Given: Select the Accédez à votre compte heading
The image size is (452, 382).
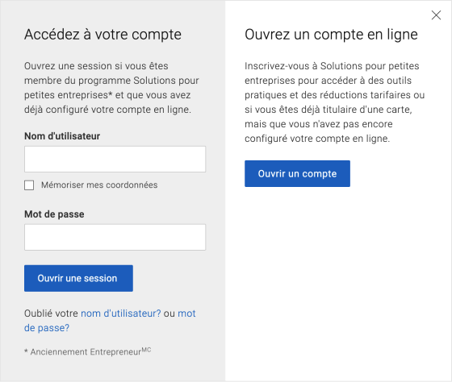Looking at the screenshot, I should pyautogui.click(x=103, y=35).
